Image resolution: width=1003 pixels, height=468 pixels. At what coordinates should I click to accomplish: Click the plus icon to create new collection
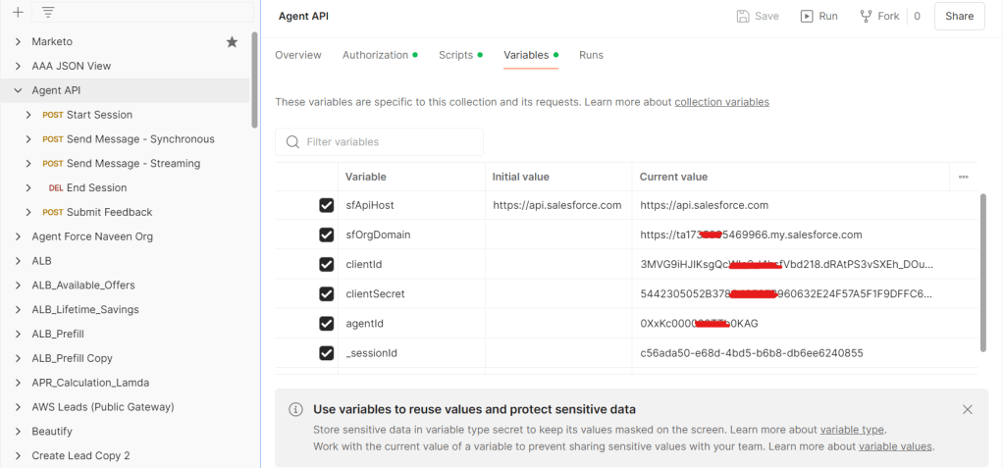[17, 12]
